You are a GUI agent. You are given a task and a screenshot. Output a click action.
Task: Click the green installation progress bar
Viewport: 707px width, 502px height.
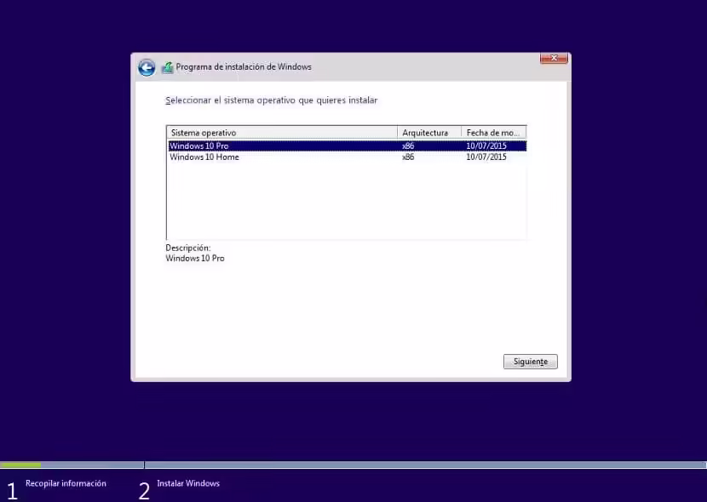(20, 465)
